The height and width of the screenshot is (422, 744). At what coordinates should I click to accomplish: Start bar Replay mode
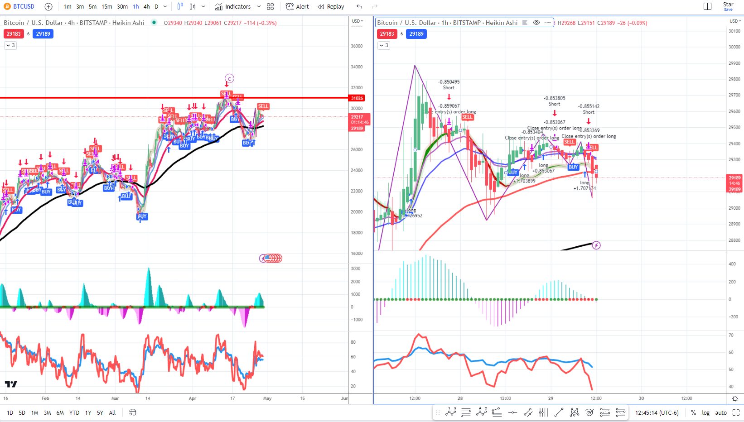pyautogui.click(x=331, y=7)
